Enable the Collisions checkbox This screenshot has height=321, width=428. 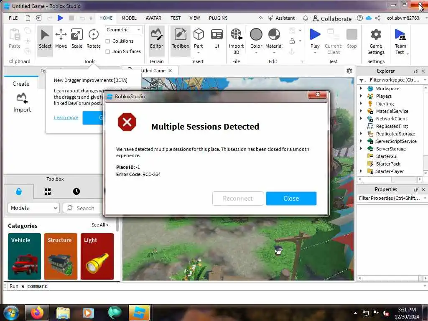pyautogui.click(x=108, y=41)
